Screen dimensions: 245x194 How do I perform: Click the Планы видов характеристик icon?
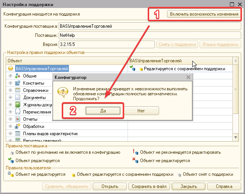tap(17, 134)
